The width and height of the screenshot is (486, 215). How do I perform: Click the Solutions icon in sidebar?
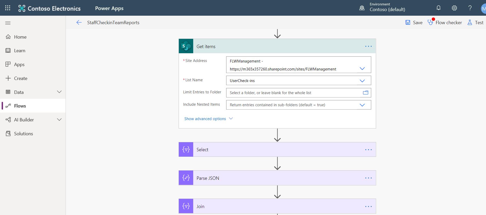(8, 133)
